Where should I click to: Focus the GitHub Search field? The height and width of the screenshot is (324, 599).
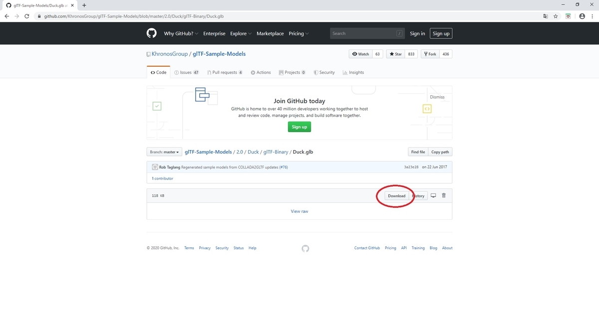point(367,33)
